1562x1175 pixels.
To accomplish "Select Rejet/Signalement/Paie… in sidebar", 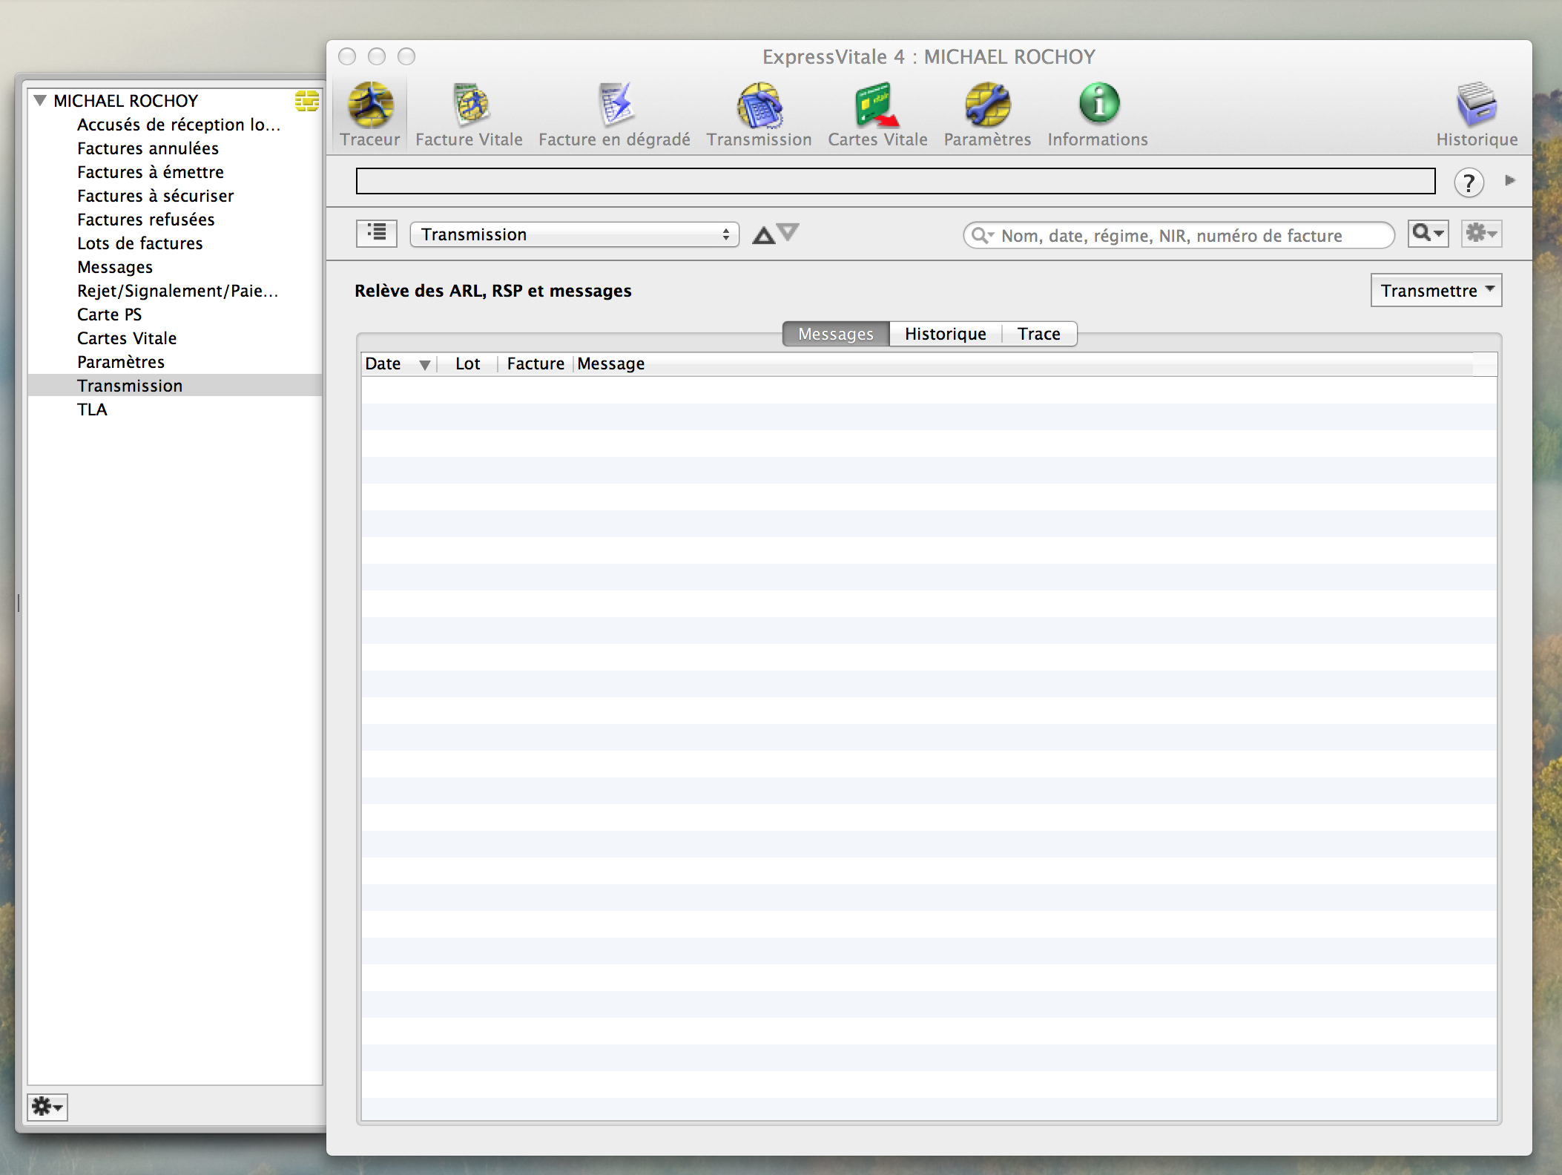I will point(178,291).
